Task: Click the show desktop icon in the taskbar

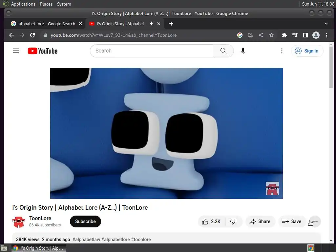Action: point(4,248)
